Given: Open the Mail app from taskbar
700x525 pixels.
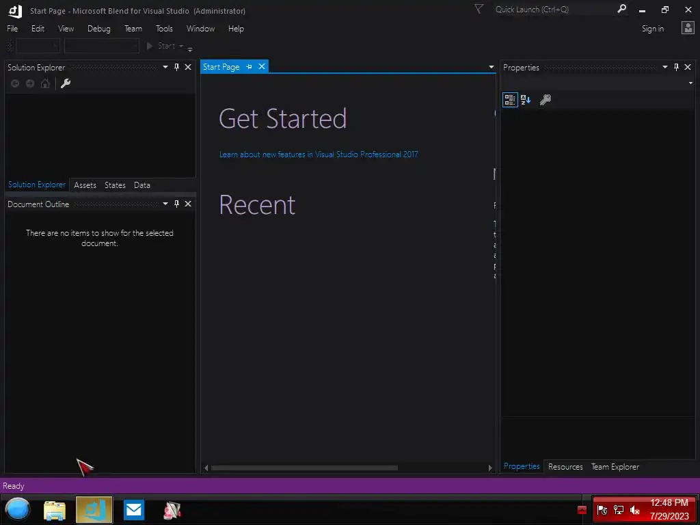Looking at the screenshot, I should [x=133, y=510].
